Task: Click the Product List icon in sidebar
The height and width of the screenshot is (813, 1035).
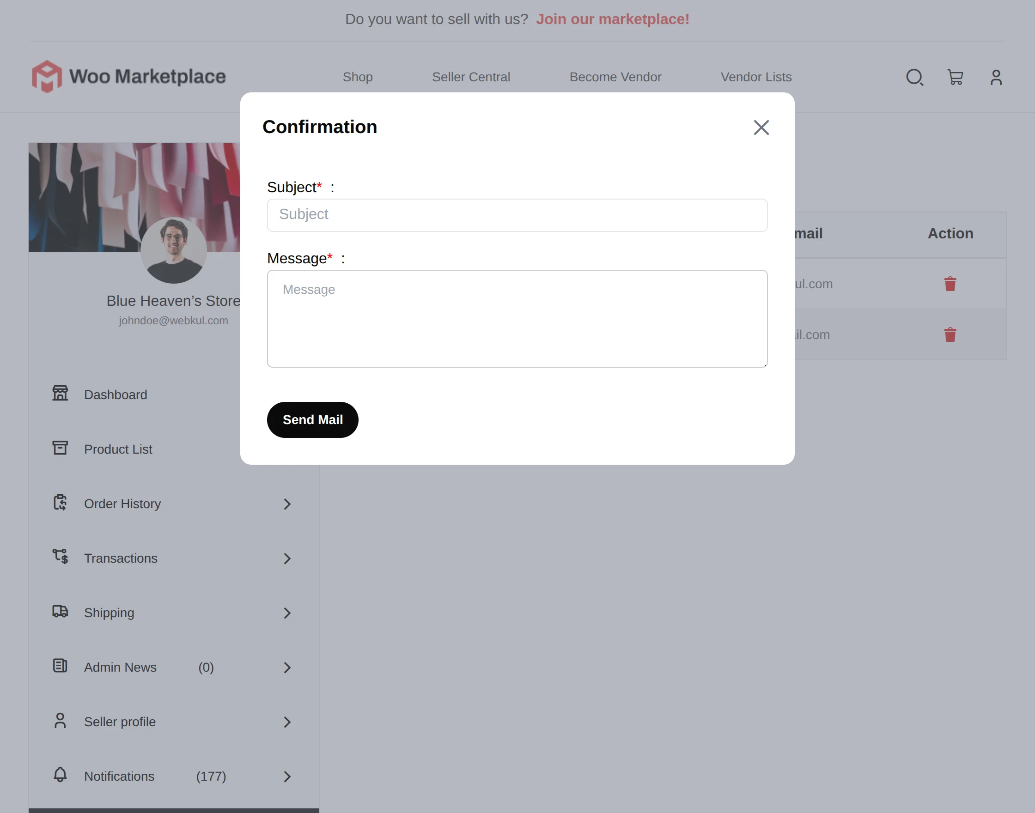Action: 60,448
